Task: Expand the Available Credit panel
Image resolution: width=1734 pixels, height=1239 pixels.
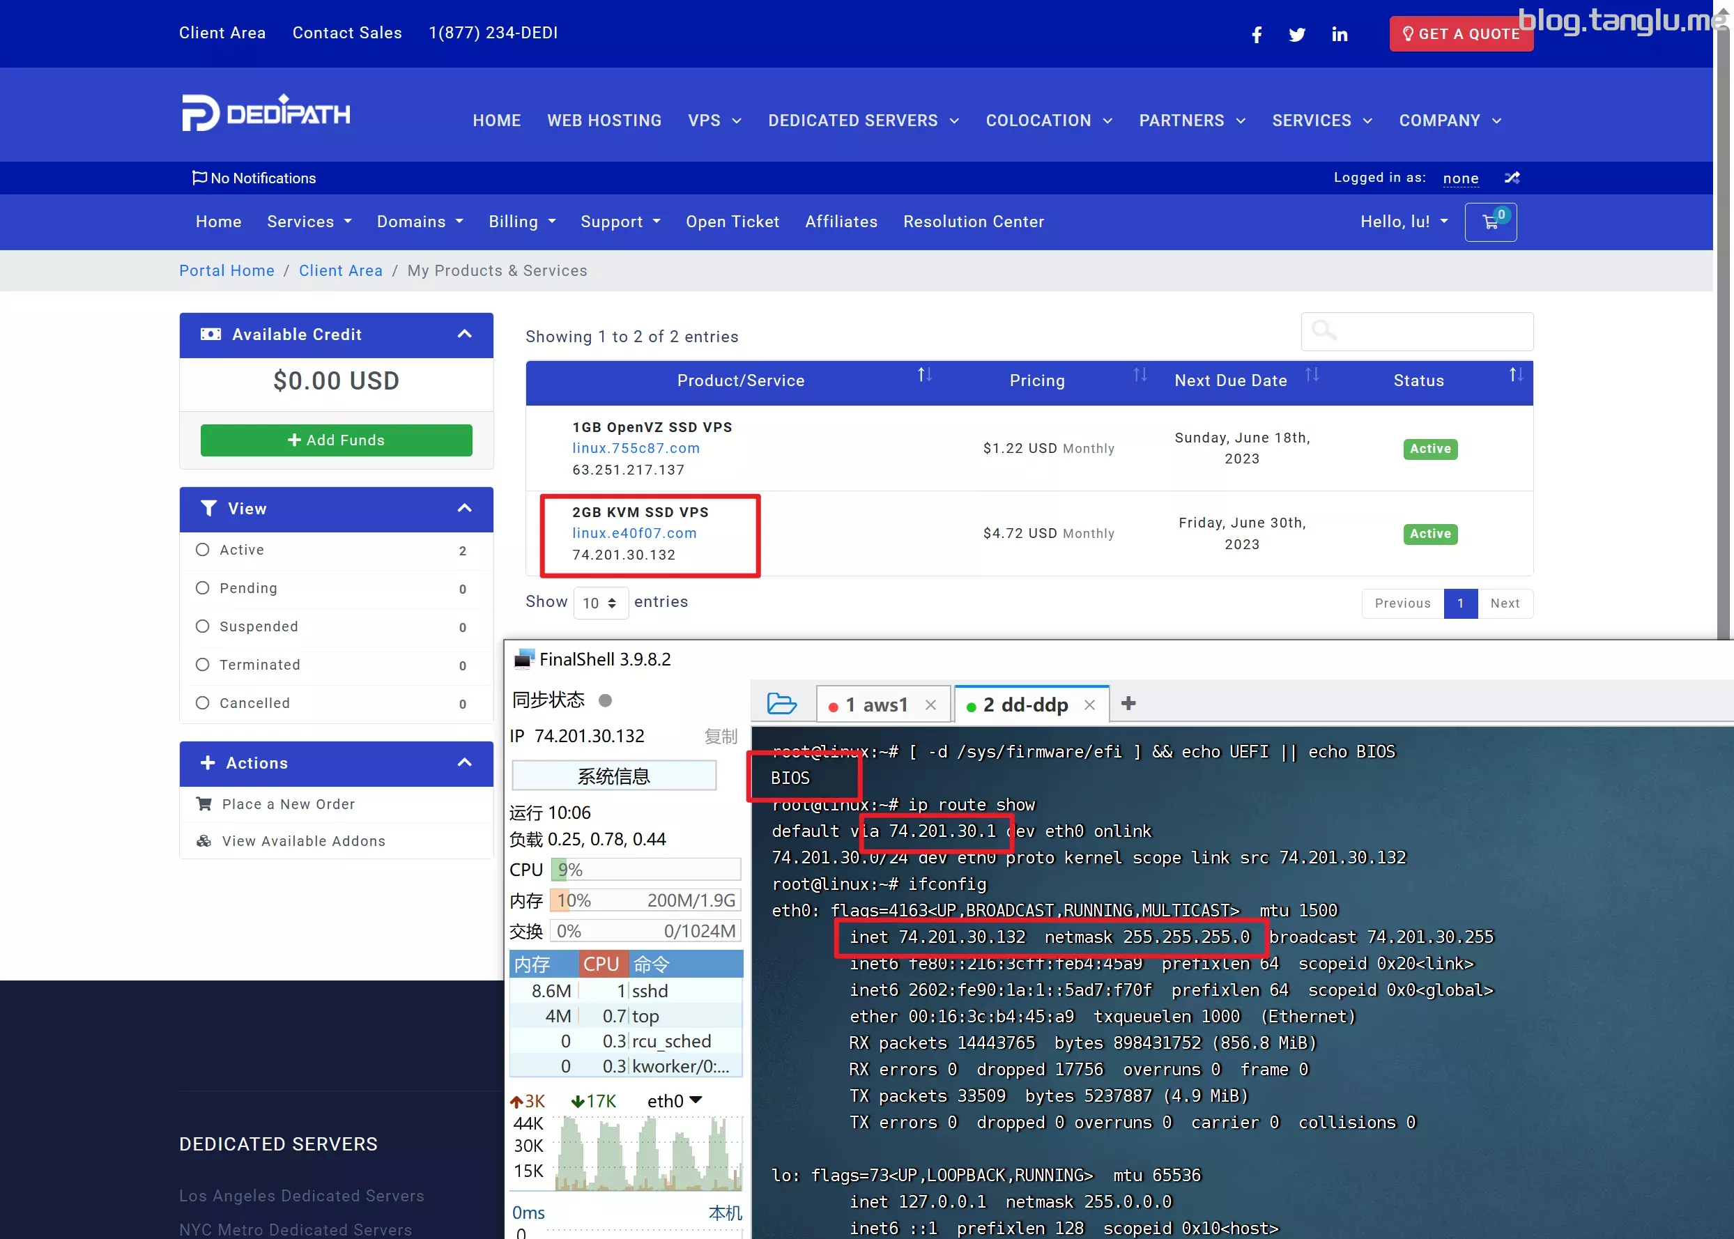Action: coord(464,334)
